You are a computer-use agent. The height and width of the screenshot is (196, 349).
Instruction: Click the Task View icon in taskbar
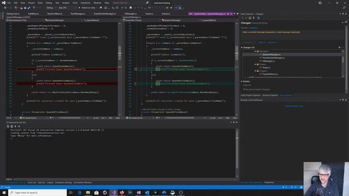(71, 192)
